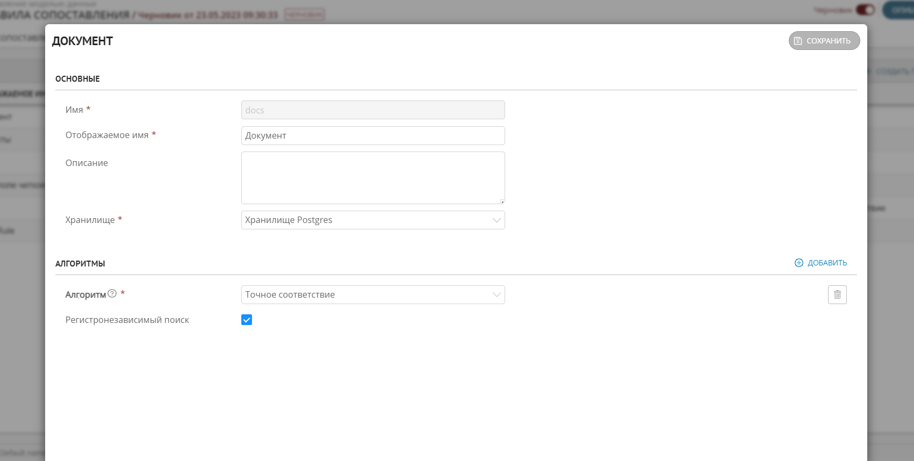Focus the Отображаемое имя field containing Документ
The width and height of the screenshot is (914, 461).
click(x=372, y=135)
